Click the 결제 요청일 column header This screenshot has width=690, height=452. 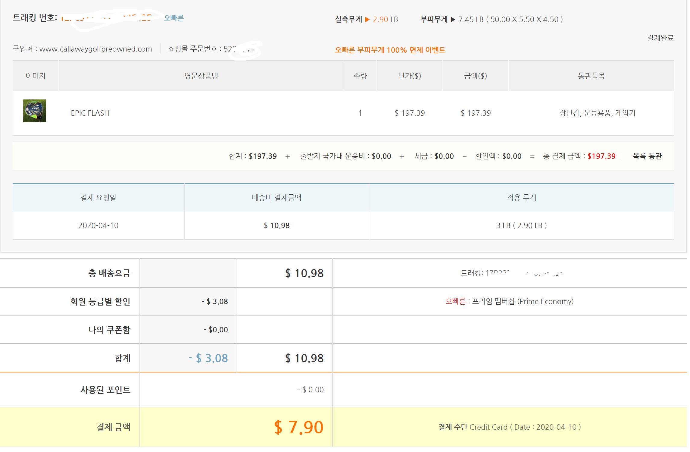98,198
